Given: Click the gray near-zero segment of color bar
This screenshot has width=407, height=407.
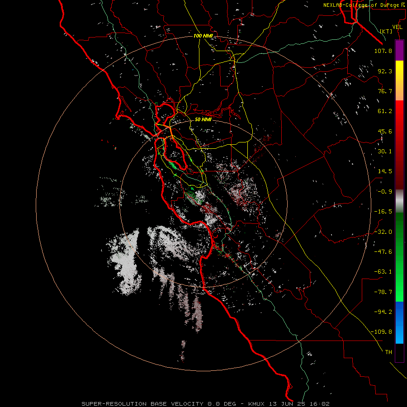Looking at the screenshot, I should [399, 201].
